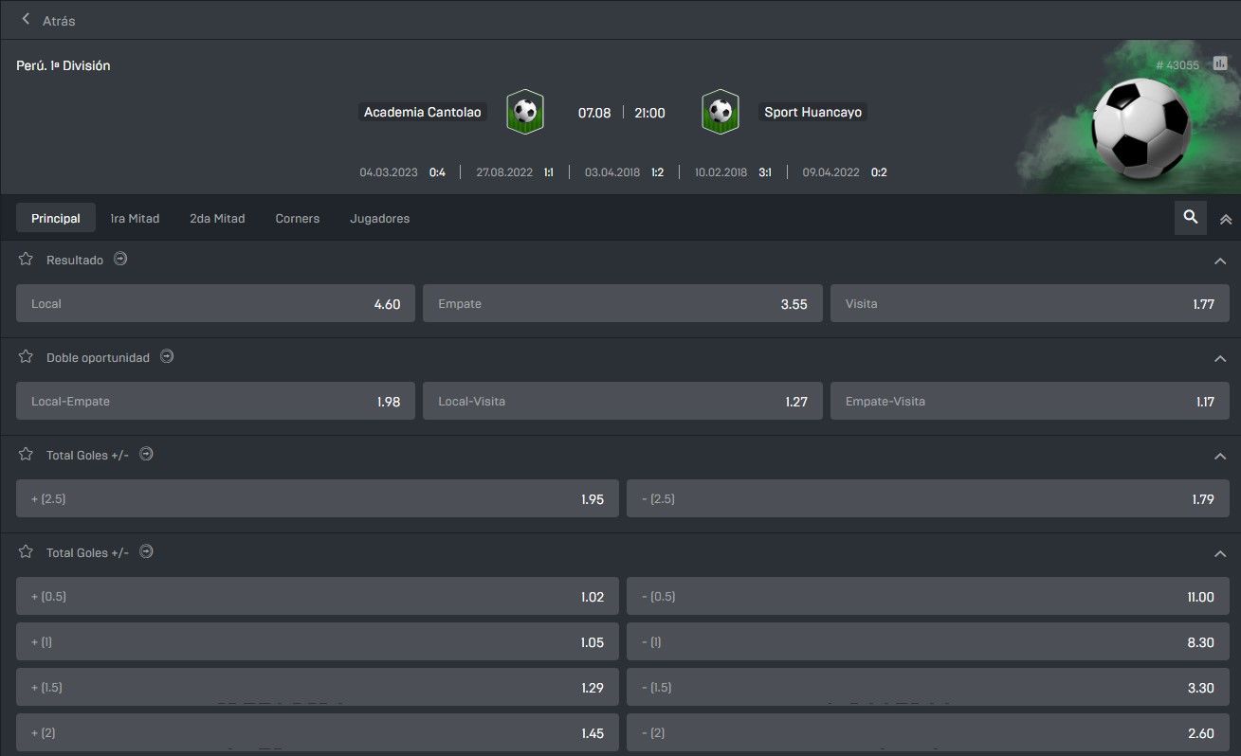The height and width of the screenshot is (756, 1241).
Task: Open Doble oportunidad info circle icon
Action: 167,357
